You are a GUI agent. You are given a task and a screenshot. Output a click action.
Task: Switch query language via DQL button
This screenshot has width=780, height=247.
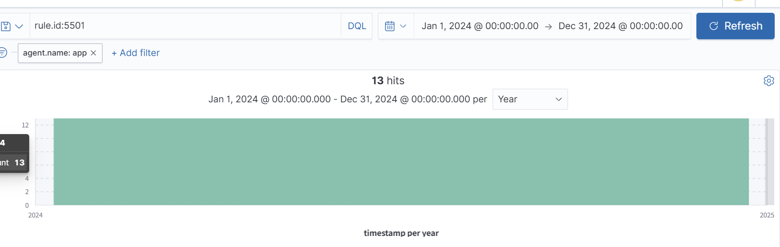click(x=357, y=26)
